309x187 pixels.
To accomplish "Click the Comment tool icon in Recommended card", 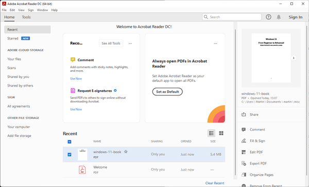I will (73, 59).
